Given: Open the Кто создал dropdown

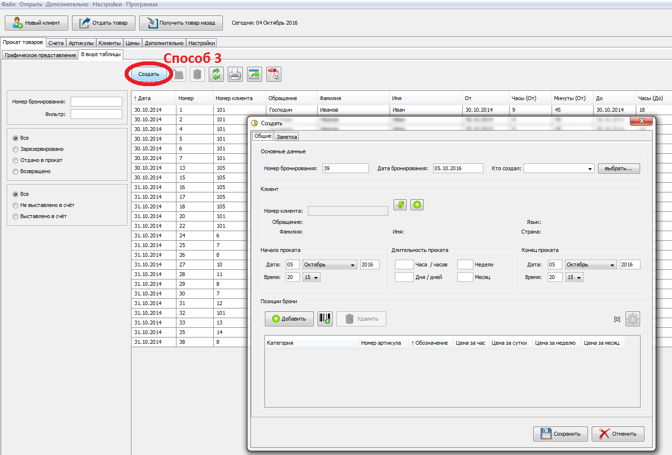Looking at the screenshot, I should click(x=558, y=168).
